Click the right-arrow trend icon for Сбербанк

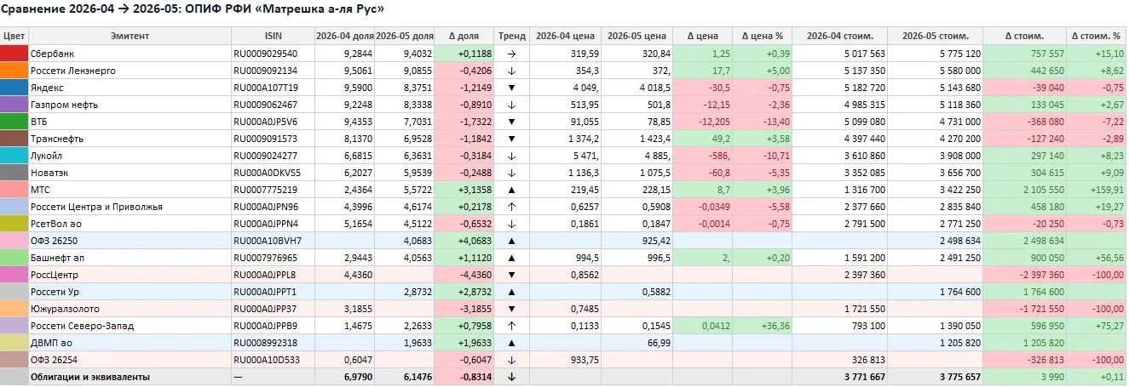pos(511,53)
